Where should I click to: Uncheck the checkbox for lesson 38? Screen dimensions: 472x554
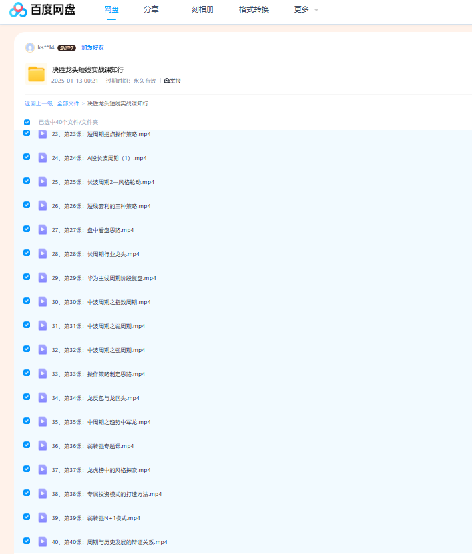(x=27, y=493)
